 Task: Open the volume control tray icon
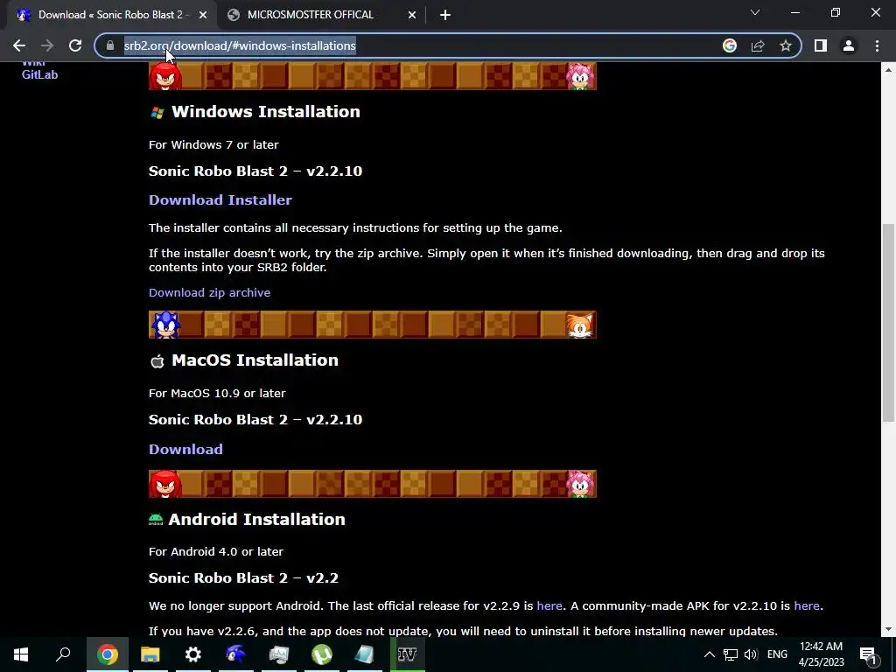[751, 654]
